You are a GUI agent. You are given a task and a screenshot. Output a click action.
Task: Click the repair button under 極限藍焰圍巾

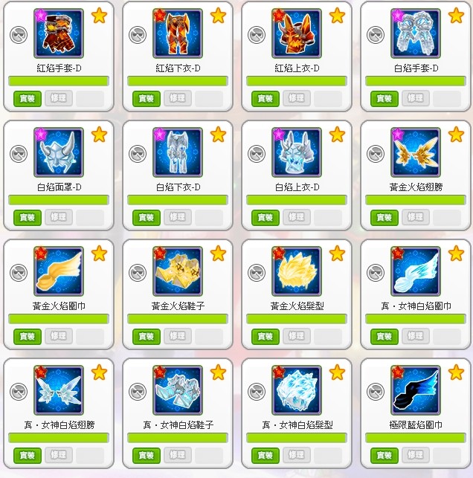(415, 455)
